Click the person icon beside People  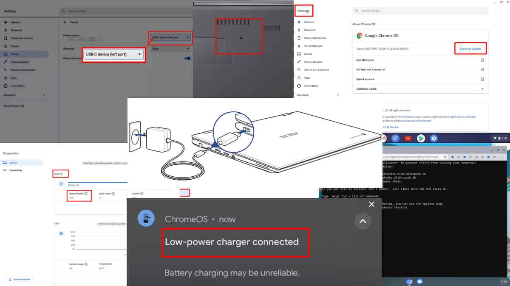tap(6, 46)
